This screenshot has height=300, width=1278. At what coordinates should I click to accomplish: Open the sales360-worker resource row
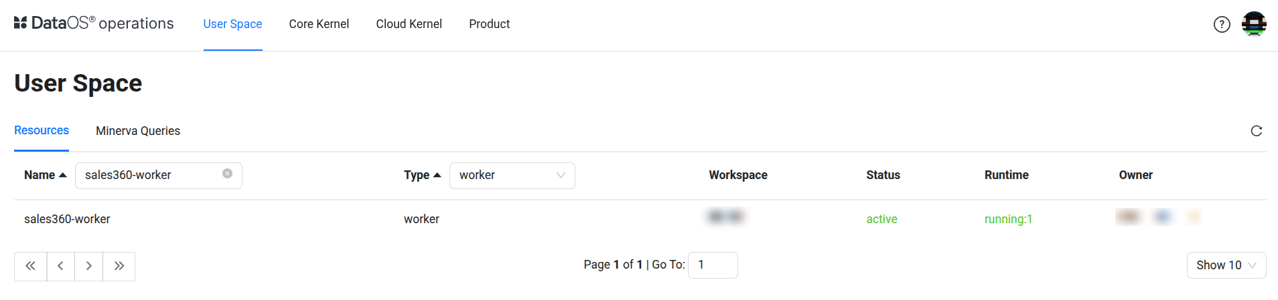coord(67,219)
